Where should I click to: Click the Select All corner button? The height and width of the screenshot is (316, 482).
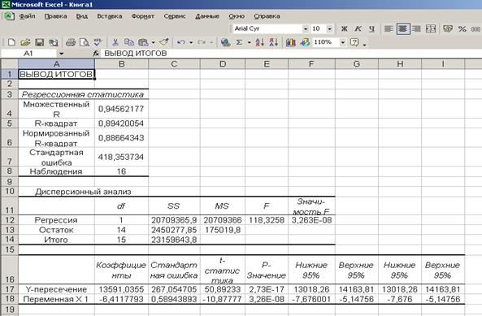click(10, 64)
